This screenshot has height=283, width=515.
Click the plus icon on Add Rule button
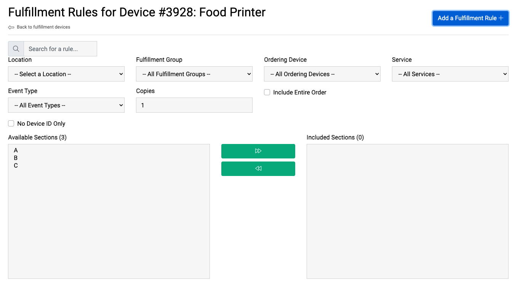(x=501, y=18)
